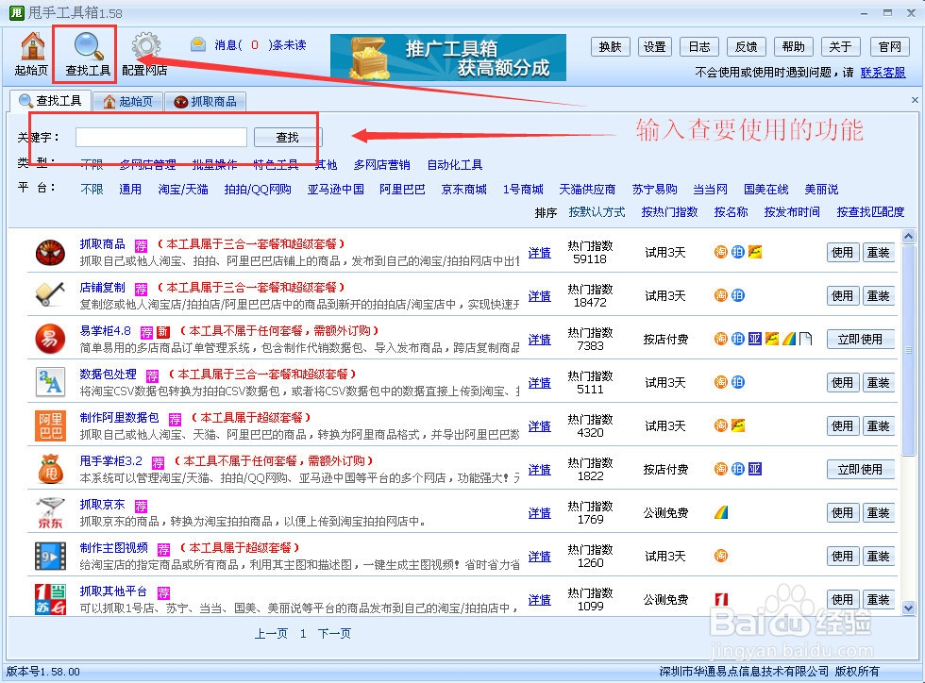Screen dimensions: 925x683
Task: Filter platform by 苏宁易购
Action: tap(655, 190)
